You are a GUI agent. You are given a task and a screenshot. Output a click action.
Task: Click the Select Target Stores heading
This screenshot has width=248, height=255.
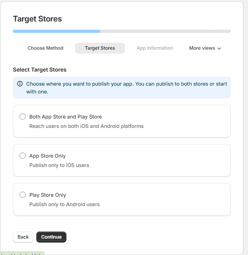(39, 70)
